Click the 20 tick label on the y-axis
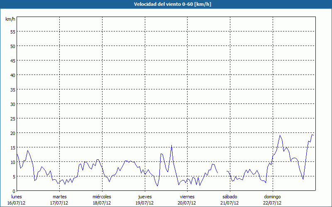 coord(13,133)
